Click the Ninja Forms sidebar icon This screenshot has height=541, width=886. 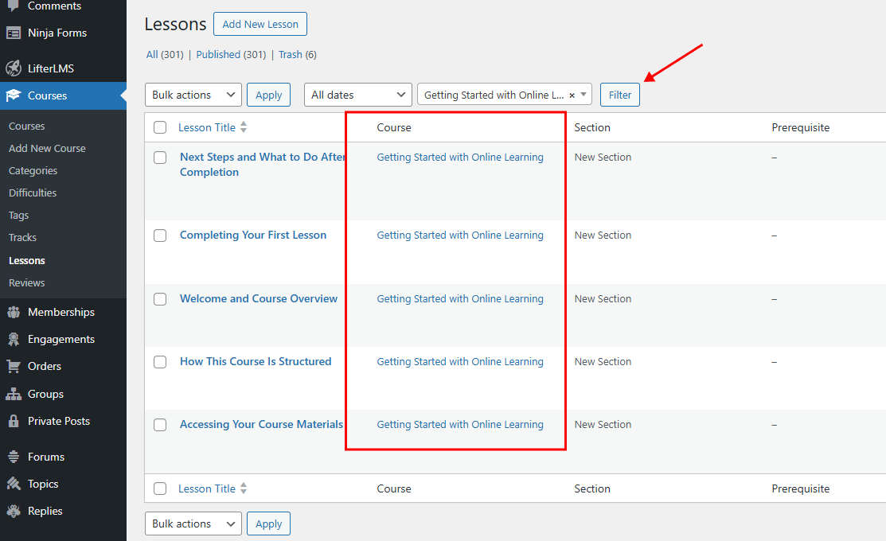tap(14, 33)
